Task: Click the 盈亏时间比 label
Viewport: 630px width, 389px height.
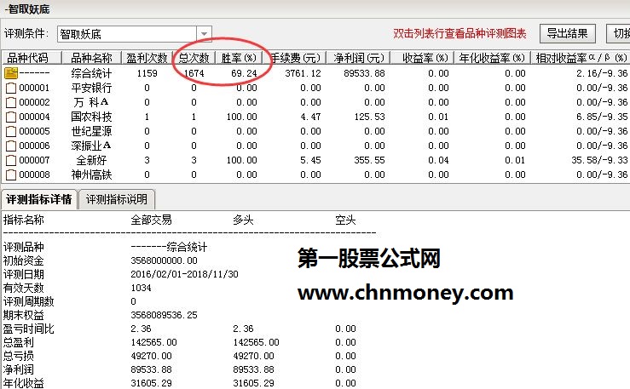Action: [x=28, y=329]
